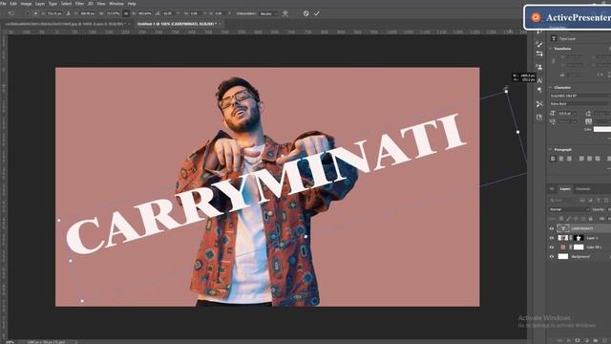
Task: Right align text in Paragraph section
Action: click(569, 159)
